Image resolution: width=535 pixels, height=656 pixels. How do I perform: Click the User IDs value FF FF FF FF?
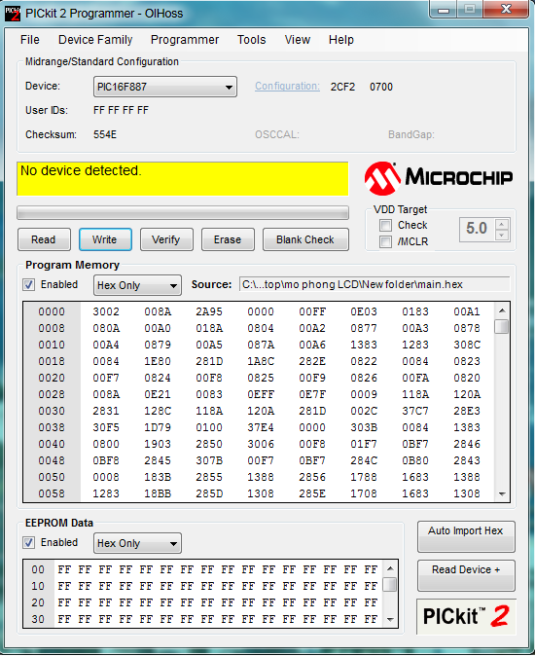[121, 110]
